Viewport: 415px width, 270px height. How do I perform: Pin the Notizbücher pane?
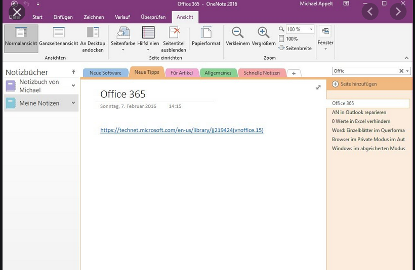73,72
